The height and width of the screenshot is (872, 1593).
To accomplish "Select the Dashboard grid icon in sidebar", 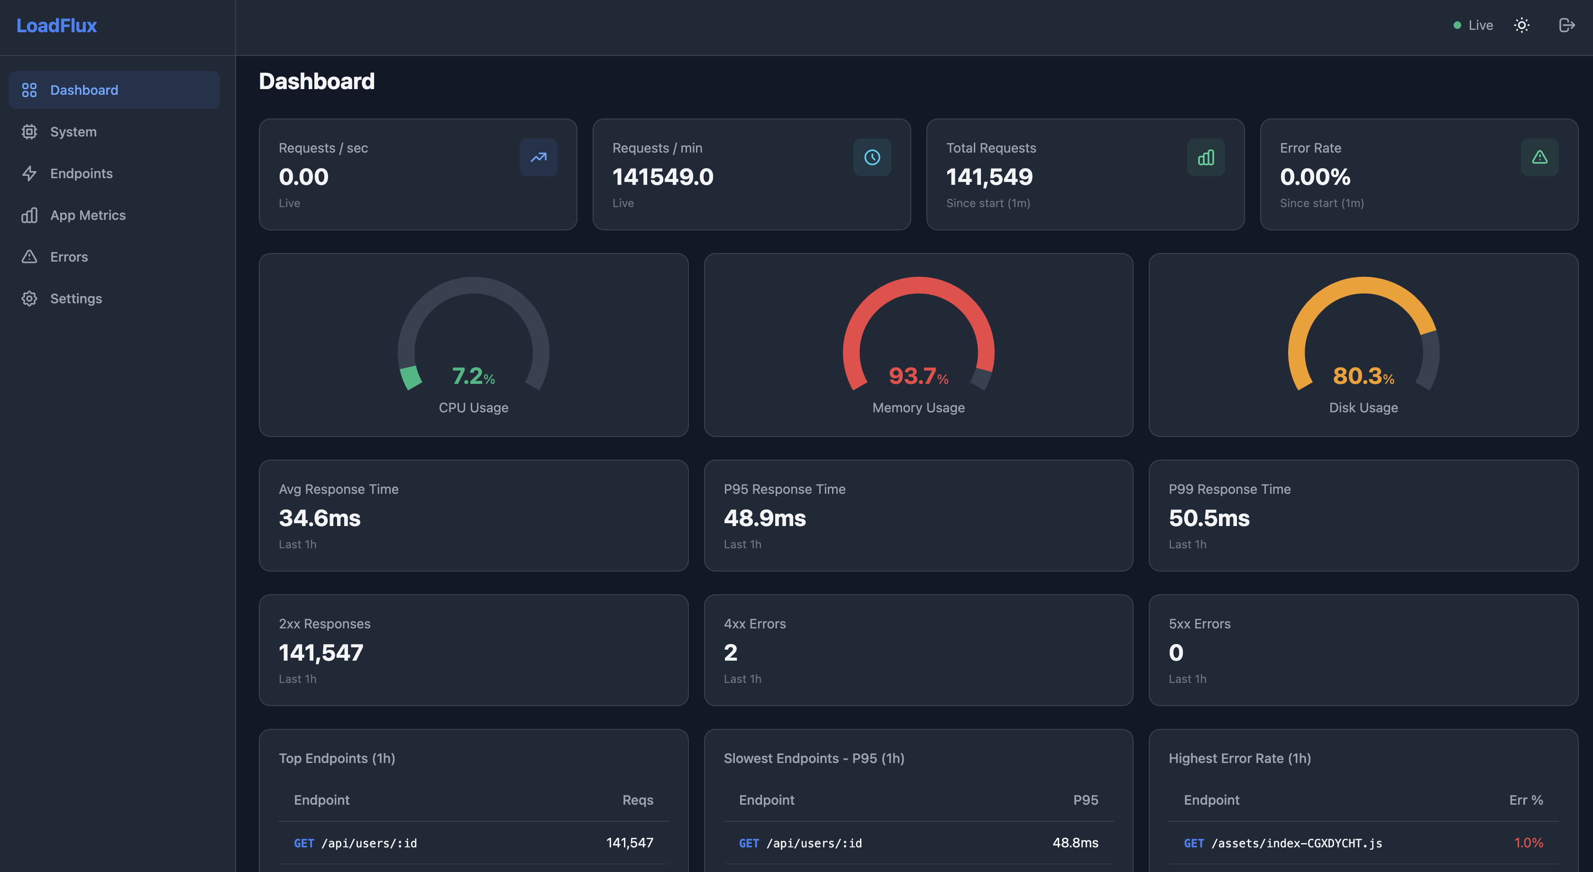I will click(29, 90).
